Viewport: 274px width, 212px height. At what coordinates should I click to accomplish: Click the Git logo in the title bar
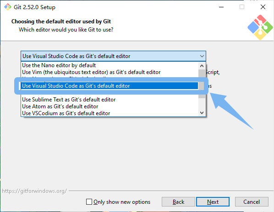pos(8,7)
